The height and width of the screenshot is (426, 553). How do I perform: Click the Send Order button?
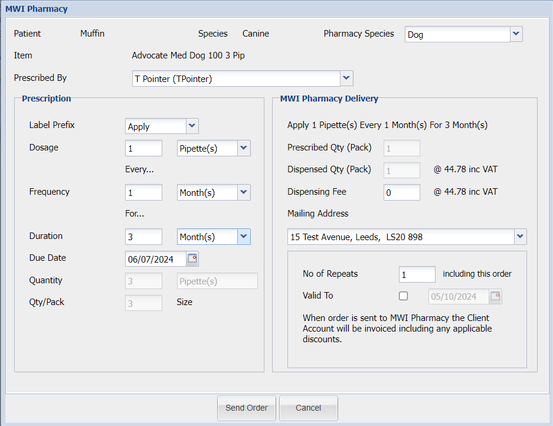247,408
